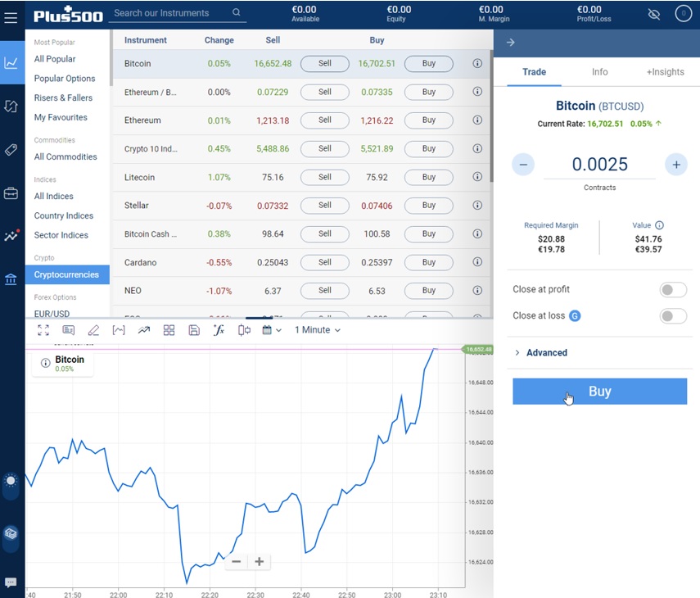Switch to the Trade tab

[534, 72]
